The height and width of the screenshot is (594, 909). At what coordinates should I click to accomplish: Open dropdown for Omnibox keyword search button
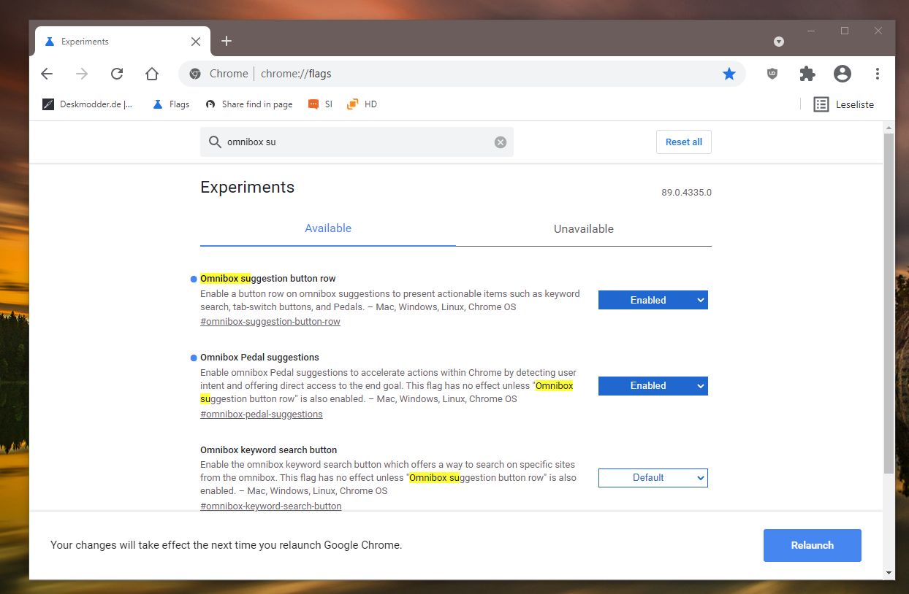point(653,477)
